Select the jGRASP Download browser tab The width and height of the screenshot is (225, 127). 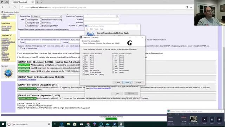point(21,2)
